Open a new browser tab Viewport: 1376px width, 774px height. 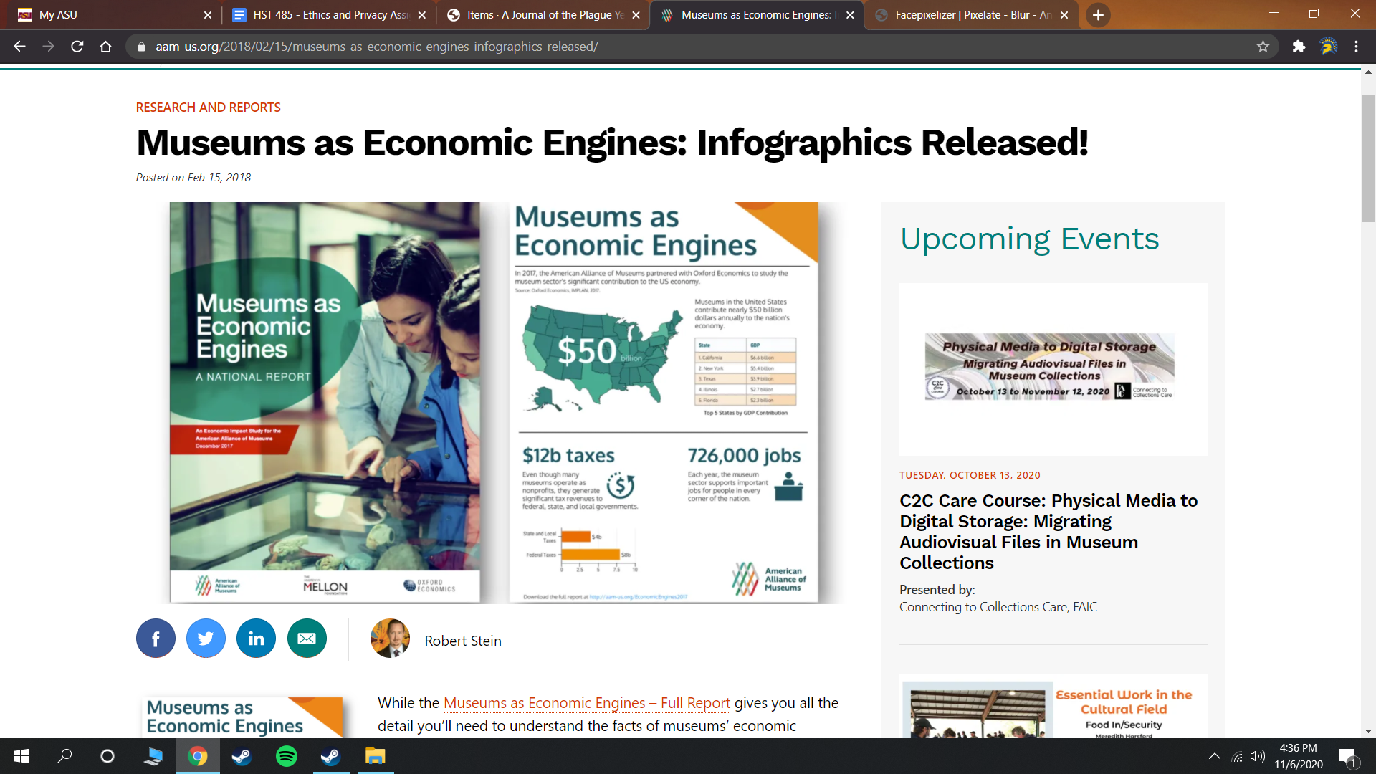coord(1098,15)
